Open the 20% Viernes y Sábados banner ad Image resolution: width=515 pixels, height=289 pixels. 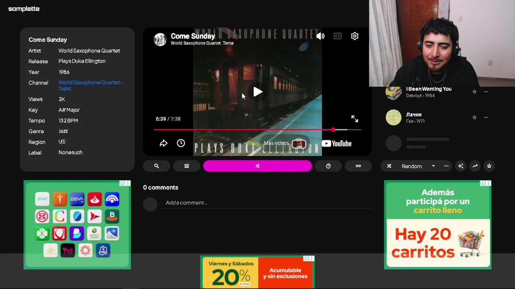click(257, 272)
